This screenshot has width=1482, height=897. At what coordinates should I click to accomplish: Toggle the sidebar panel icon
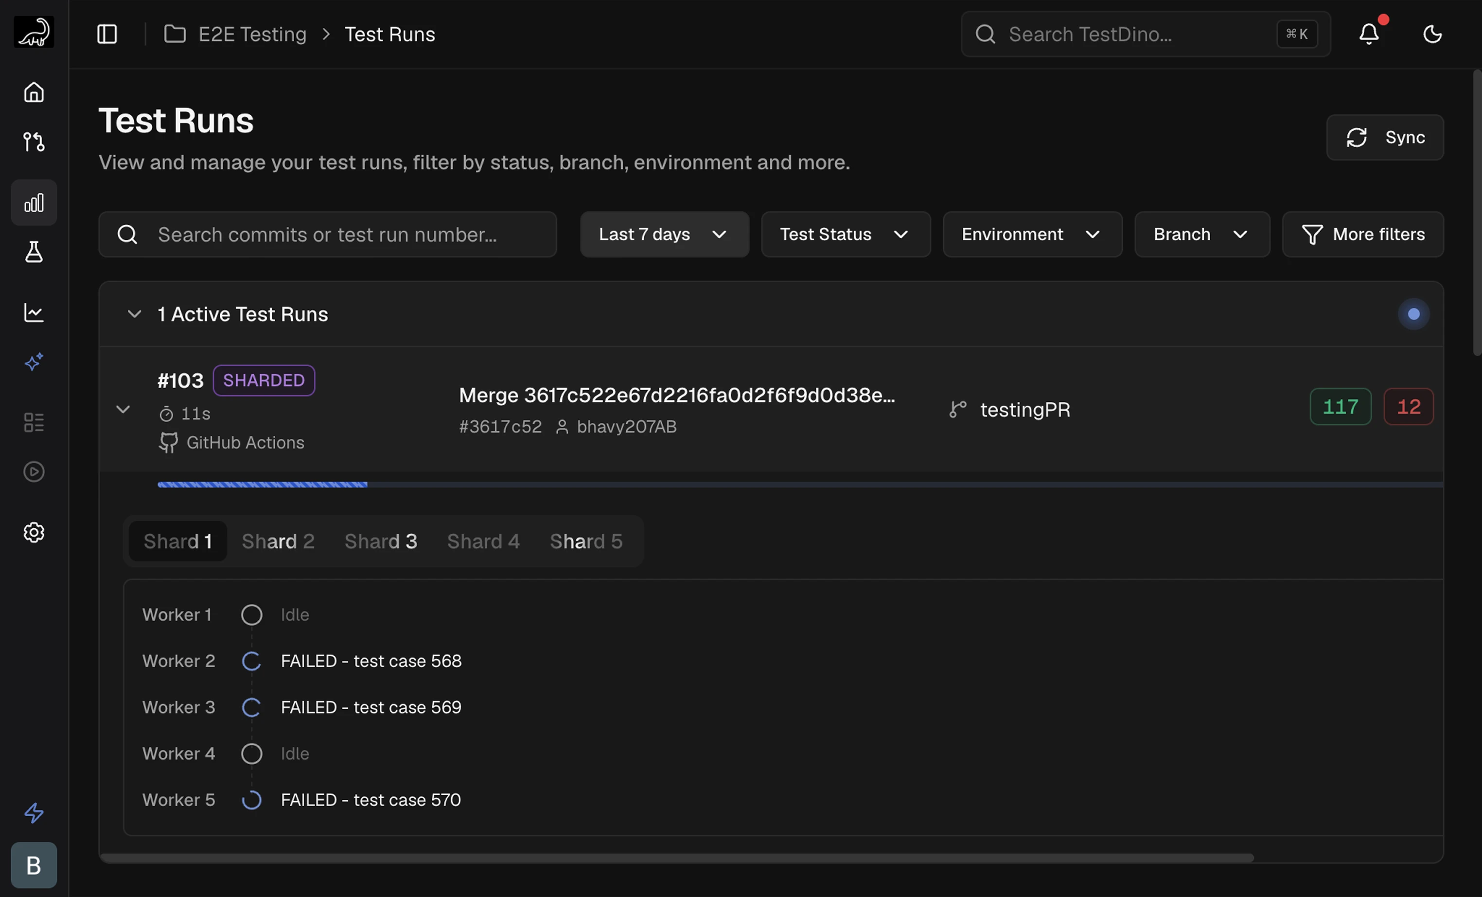pyautogui.click(x=107, y=34)
